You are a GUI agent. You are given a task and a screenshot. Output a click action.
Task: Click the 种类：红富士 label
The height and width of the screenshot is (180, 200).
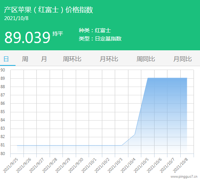[x=95, y=30]
